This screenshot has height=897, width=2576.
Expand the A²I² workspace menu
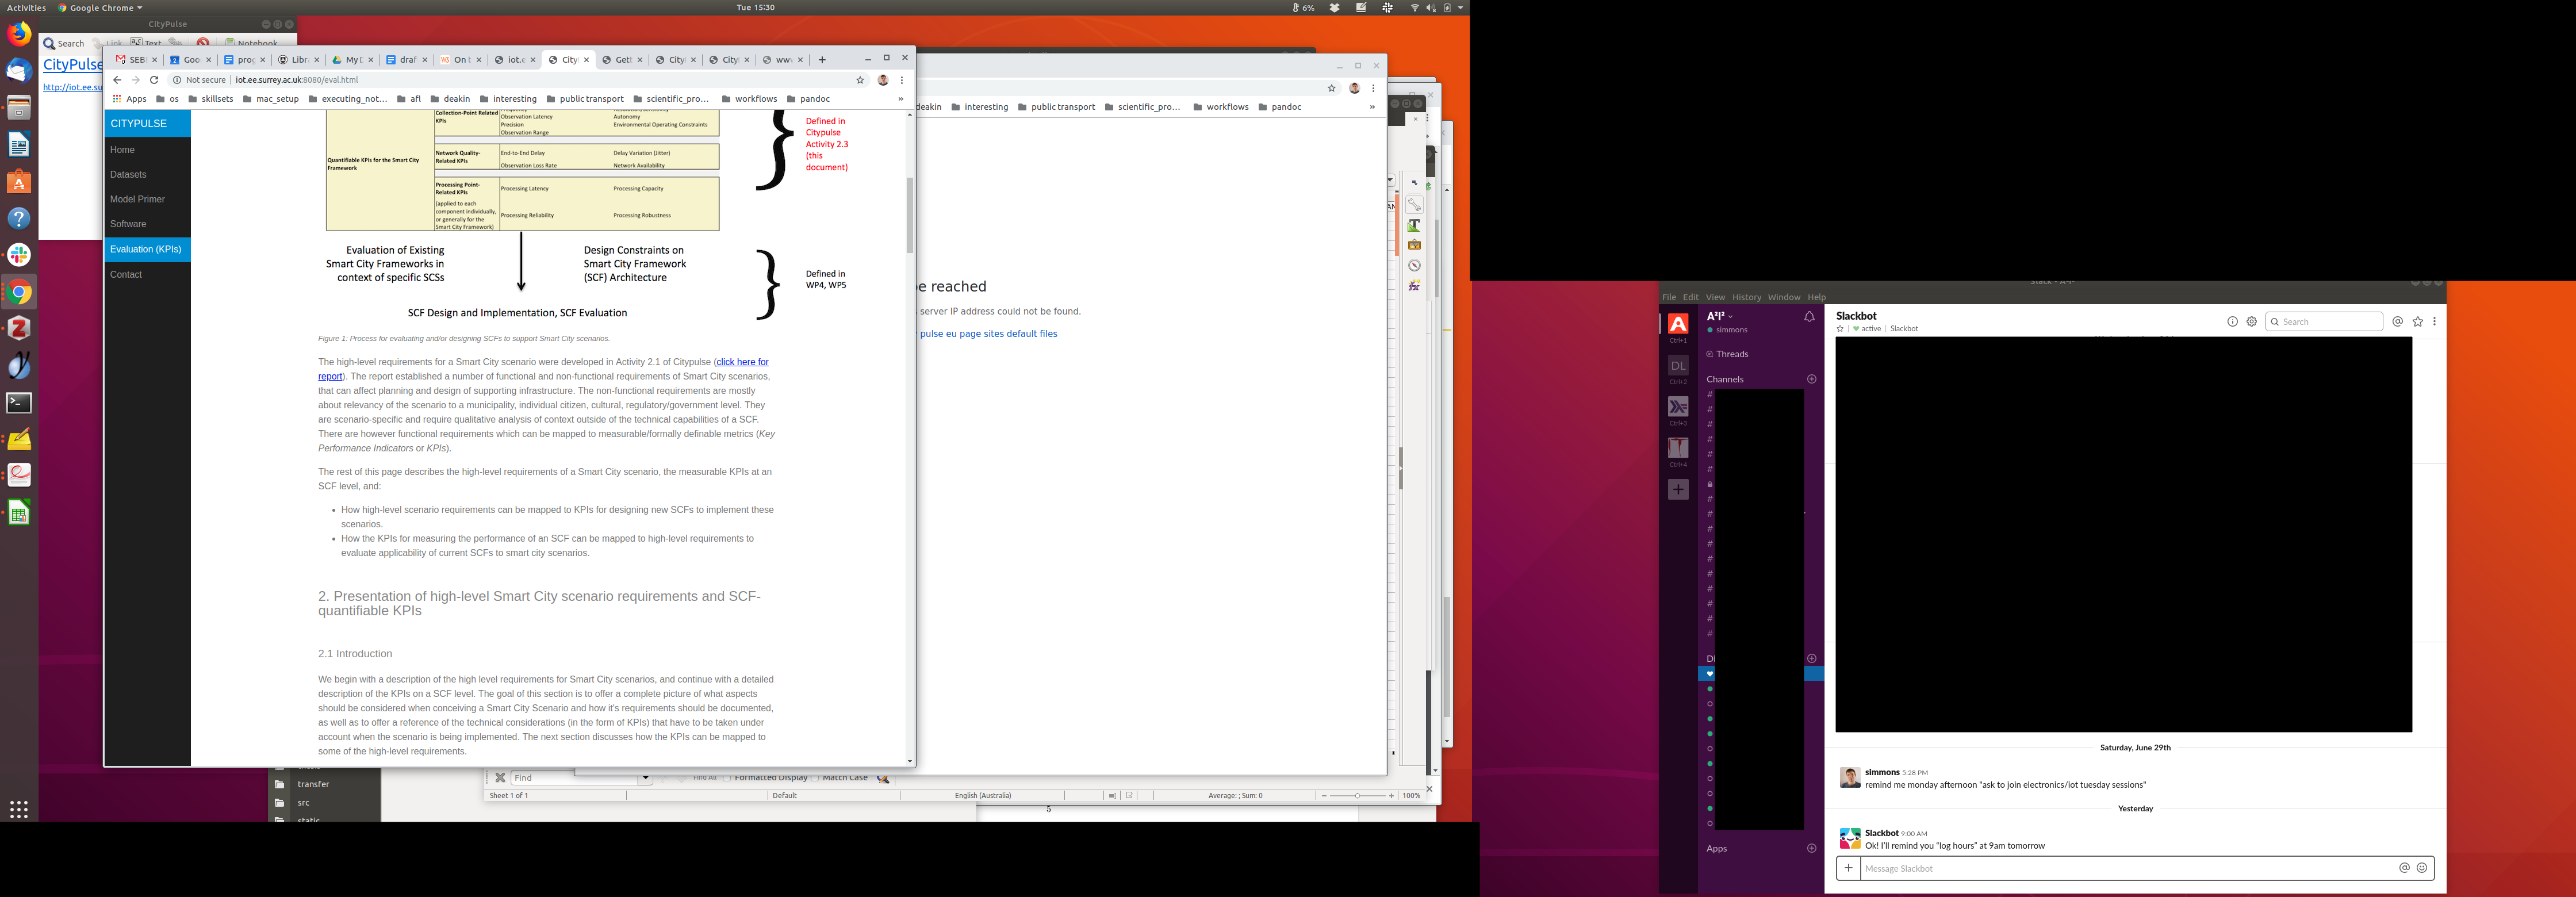point(1720,316)
